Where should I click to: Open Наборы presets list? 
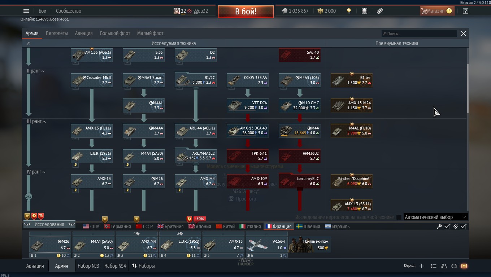pos(143,266)
